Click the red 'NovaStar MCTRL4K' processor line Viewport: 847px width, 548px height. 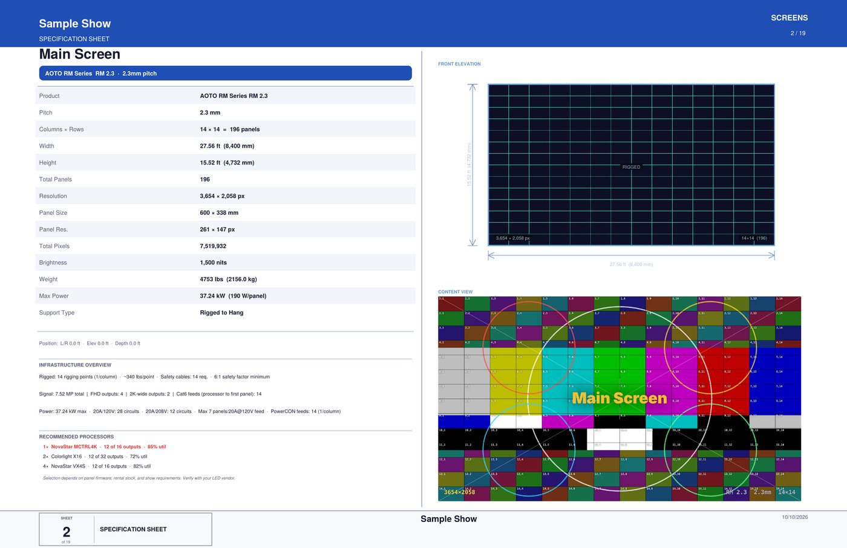pos(104,447)
